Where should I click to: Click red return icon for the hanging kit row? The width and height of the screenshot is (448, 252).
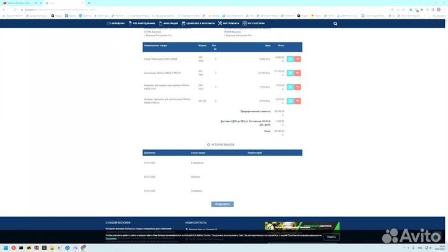click(297, 86)
